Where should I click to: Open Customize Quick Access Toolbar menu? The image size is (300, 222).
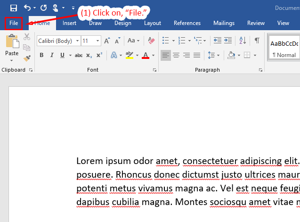tap(73, 8)
